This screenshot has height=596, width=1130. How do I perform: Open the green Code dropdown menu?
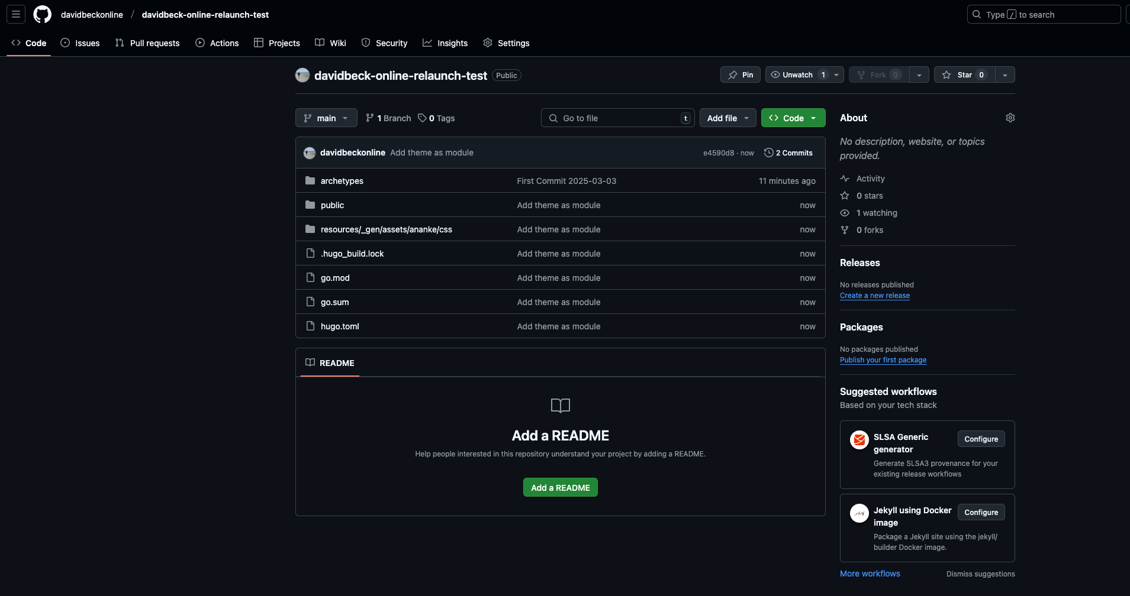click(x=793, y=118)
